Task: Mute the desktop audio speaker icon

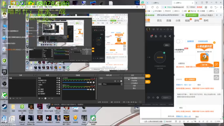Action: (x=91, y=82)
